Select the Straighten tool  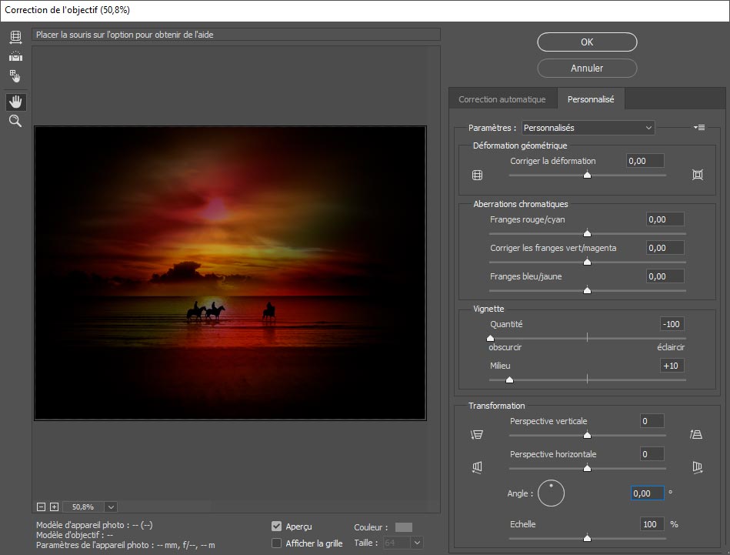(15, 56)
